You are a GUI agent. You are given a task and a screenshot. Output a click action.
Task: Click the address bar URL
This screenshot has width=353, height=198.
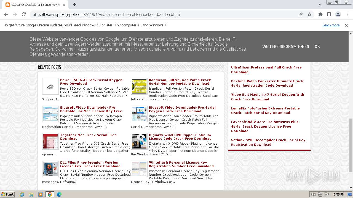click(x=110, y=14)
